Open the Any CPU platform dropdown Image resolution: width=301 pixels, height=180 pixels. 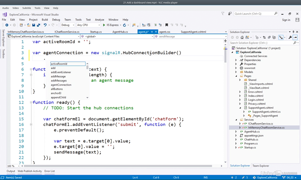click(x=88, y=25)
